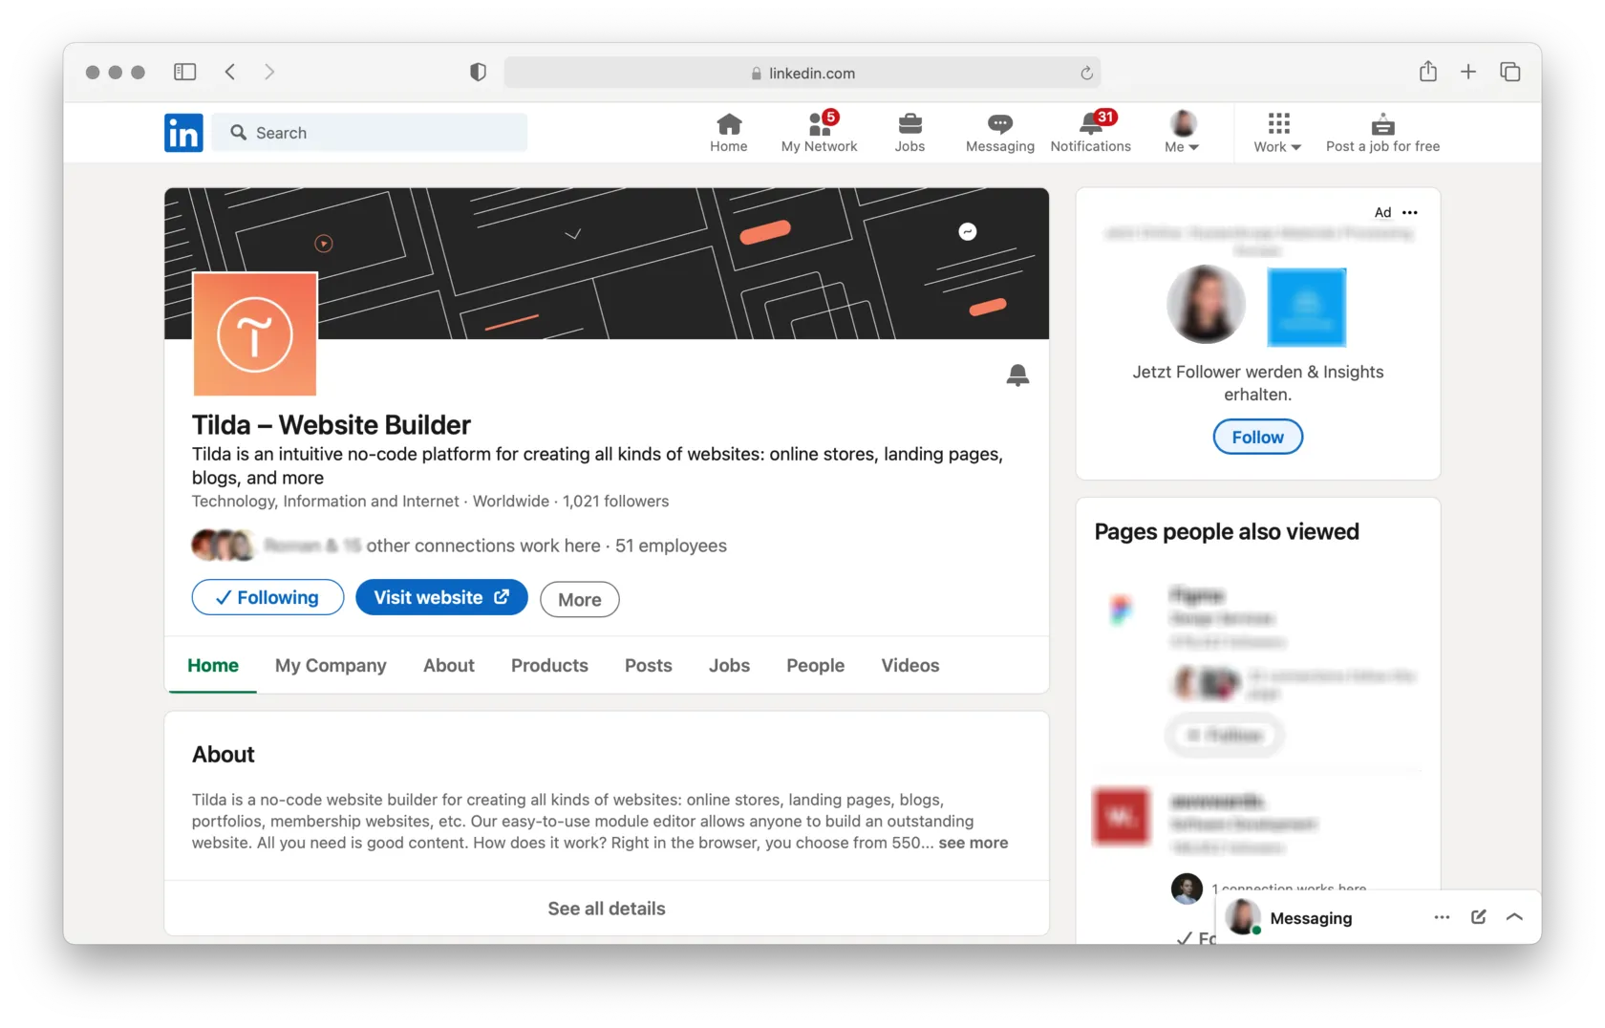Viewport: 1605px width, 1028px height.
Task: Toggle Safari sidebar button
Action: click(x=185, y=72)
